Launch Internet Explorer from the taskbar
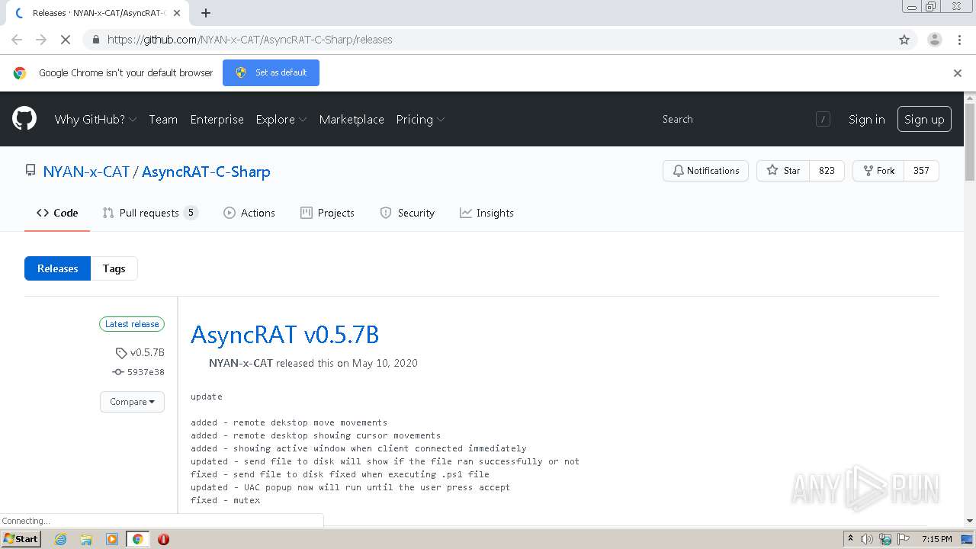The height and width of the screenshot is (549, 976). pos(60,539)
